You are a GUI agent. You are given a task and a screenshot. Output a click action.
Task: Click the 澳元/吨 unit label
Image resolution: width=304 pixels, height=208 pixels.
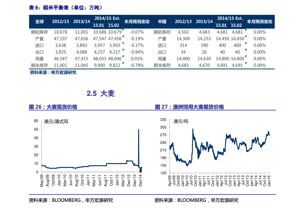tap(181, 122)
